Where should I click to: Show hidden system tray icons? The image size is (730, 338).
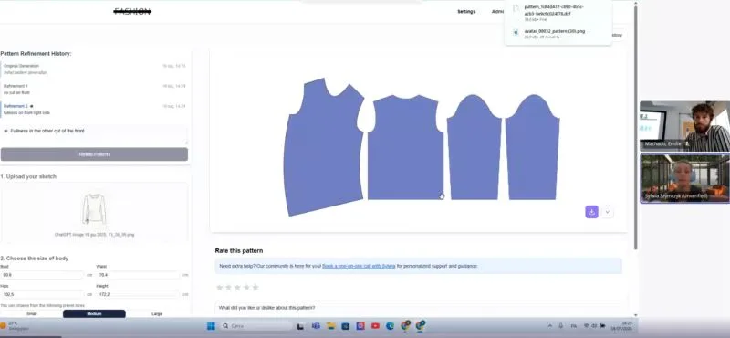click(x=550, y=326)
